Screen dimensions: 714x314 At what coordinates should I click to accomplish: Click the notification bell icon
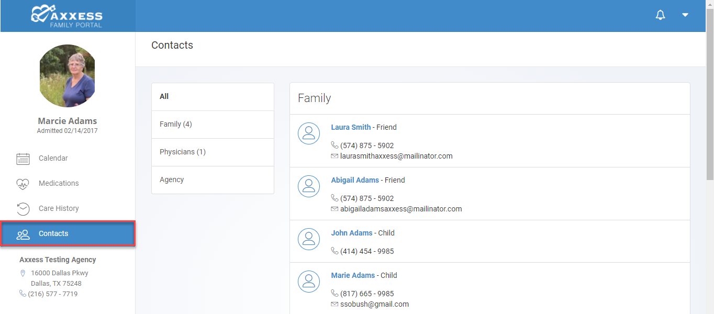click(x=660, y=15)
